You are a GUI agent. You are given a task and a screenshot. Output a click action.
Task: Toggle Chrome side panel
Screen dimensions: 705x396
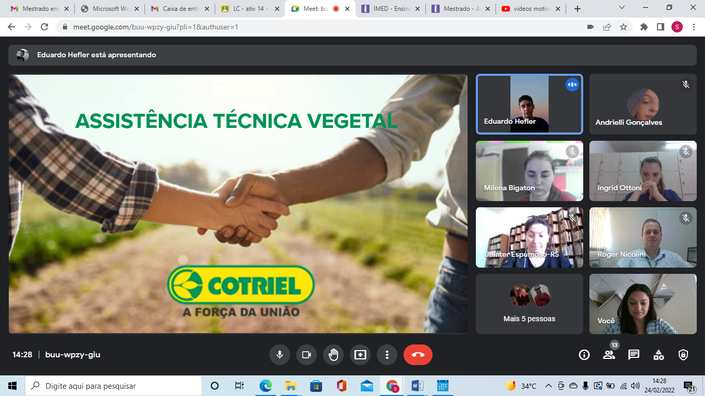(x=661, y=27)
